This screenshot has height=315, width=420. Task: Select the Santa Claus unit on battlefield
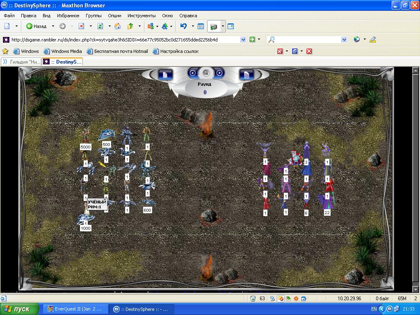click(x=295, y=157)
